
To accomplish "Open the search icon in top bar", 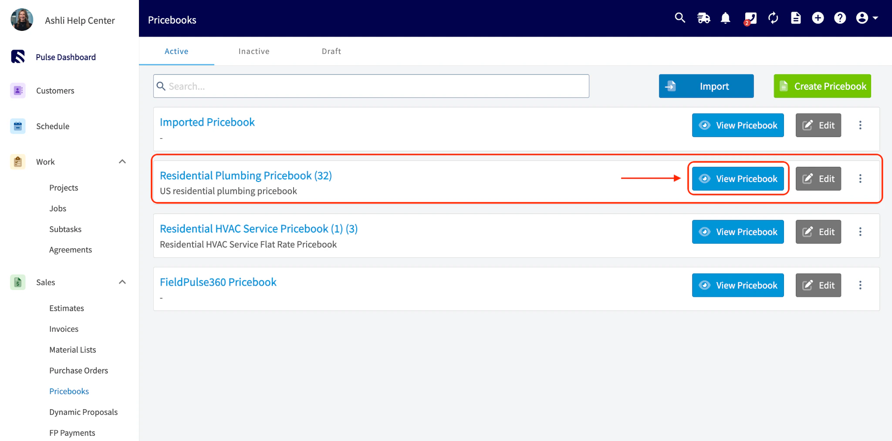I will [680, 18].
